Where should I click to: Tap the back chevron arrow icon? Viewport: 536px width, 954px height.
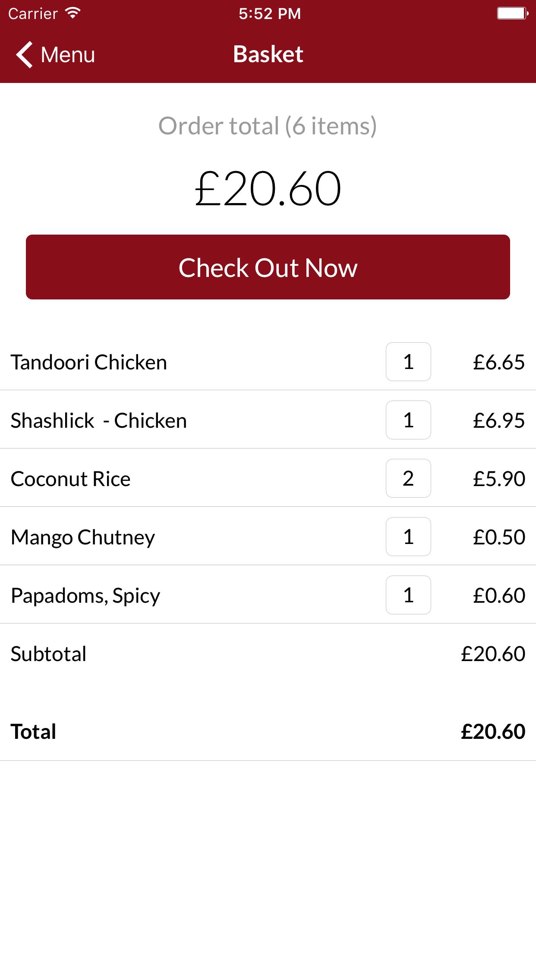pos(24,55)
